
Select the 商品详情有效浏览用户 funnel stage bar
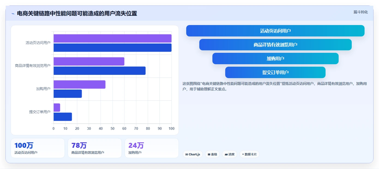pos(275,45)
